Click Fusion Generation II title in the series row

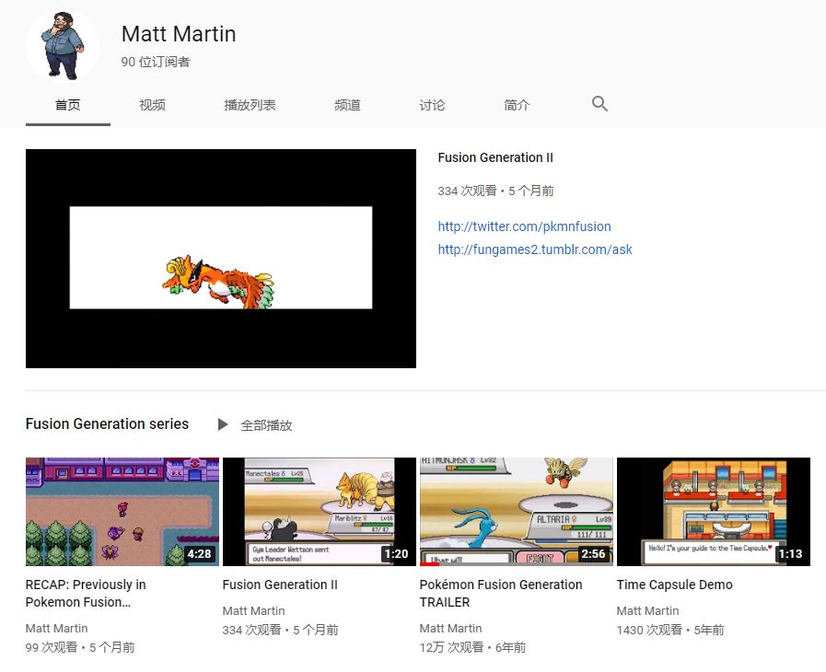pos(280,585)
